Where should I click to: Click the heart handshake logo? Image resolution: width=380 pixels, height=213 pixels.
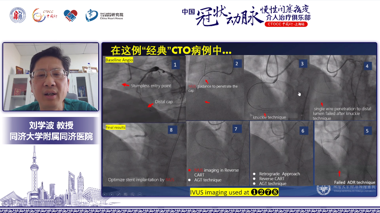[70, 16]
